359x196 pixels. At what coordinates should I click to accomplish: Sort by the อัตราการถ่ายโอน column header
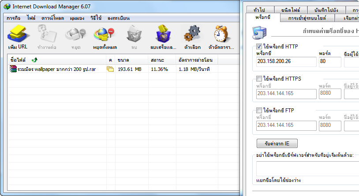197,60
